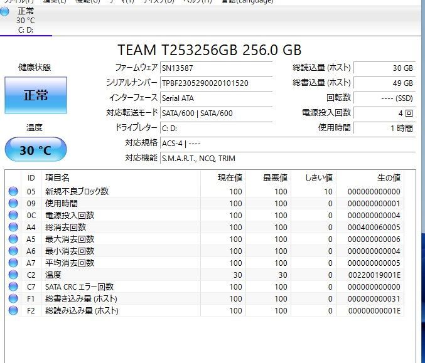Click the 対応規格 field ACS-4
Screen dimensions: 425x363
click(288, 144)
